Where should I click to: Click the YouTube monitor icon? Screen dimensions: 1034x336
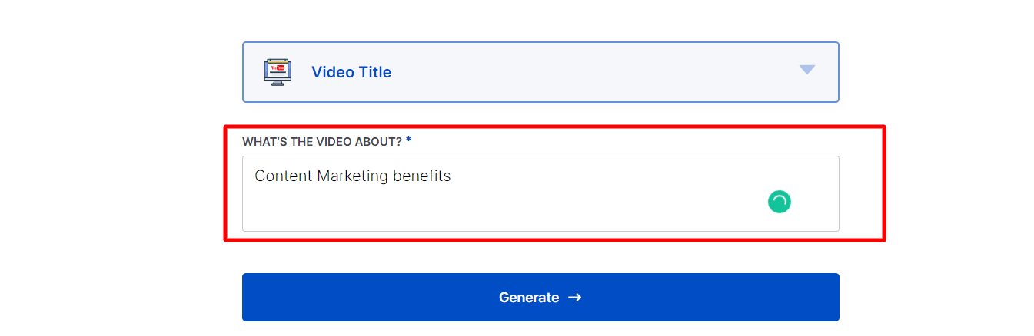[278, 72]
